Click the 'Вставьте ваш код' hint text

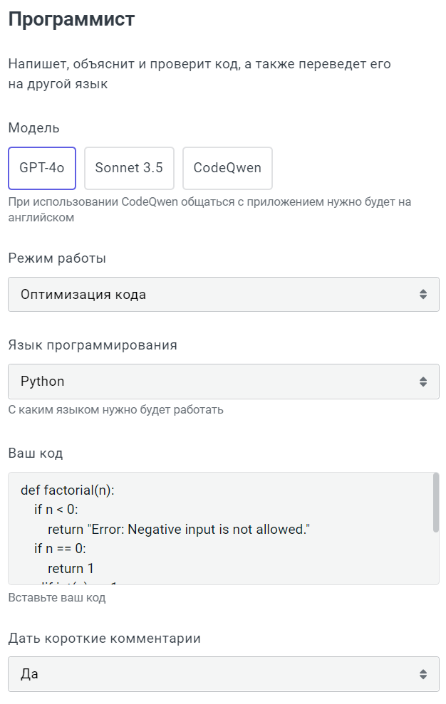pyautogui.click(x=57, y=597)
